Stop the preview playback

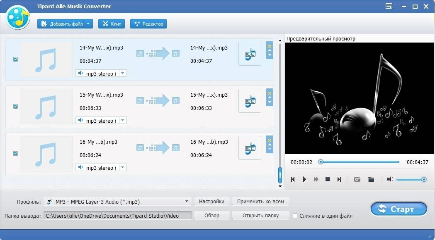point(327,179)
